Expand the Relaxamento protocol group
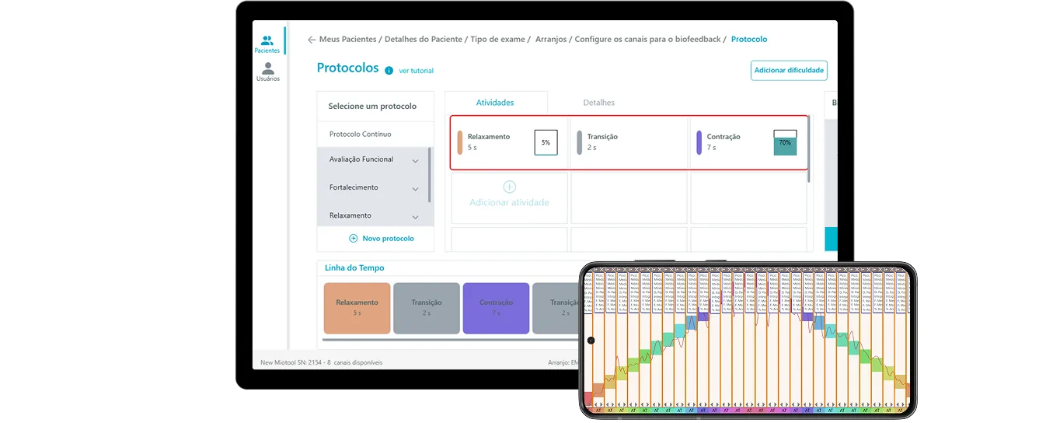 (x=415, y=217)
